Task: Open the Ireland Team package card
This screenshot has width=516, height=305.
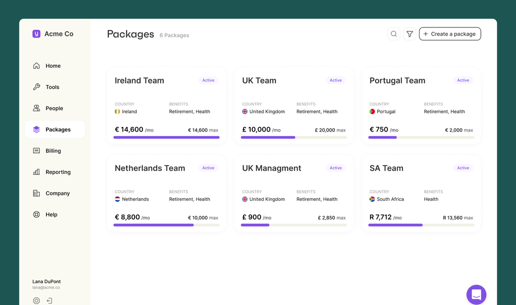Action: coord(167,106)
